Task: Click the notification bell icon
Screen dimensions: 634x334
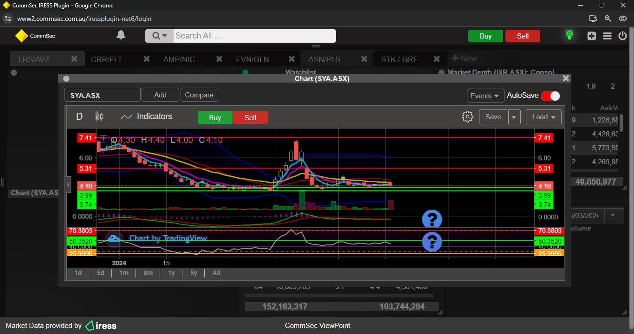Action: [x=121, y=35]
